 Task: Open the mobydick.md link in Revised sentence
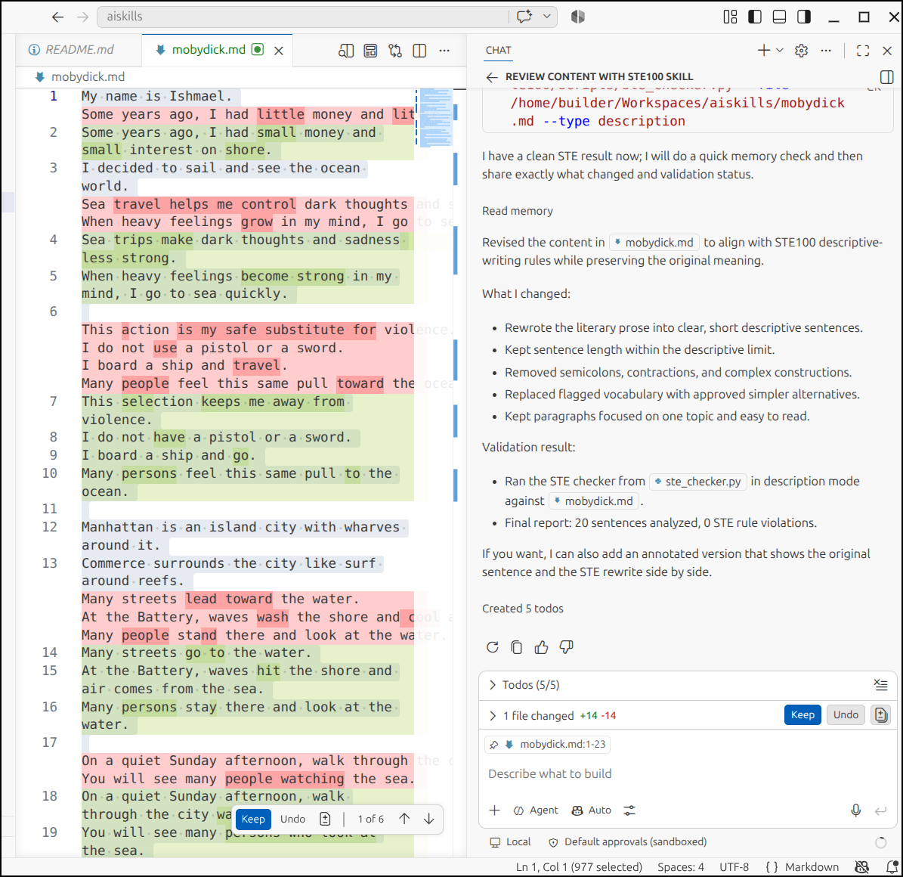[x=654, y=243]
